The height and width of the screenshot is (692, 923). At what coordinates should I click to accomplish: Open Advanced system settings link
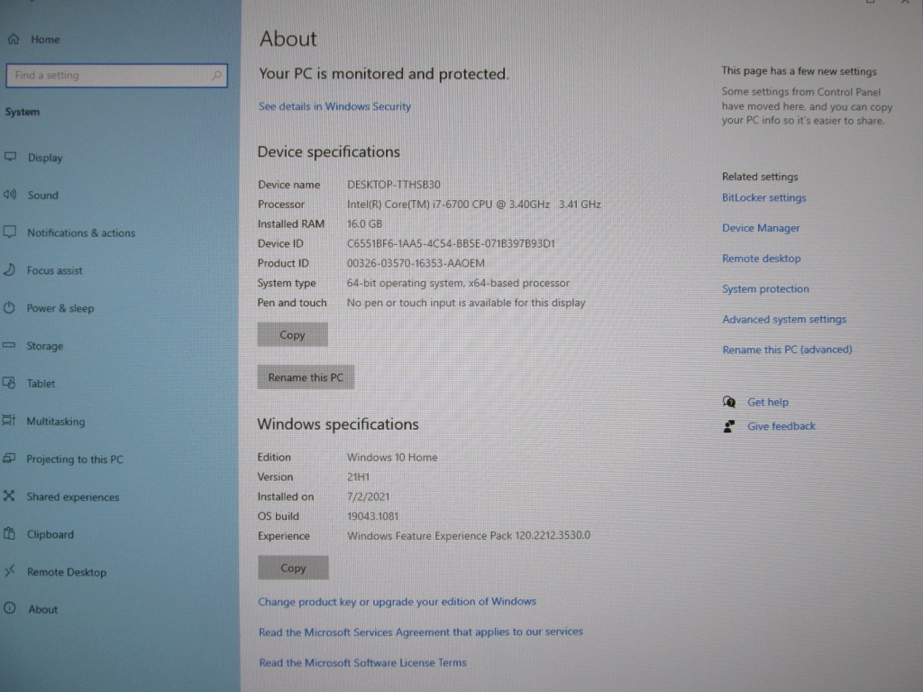785,320
